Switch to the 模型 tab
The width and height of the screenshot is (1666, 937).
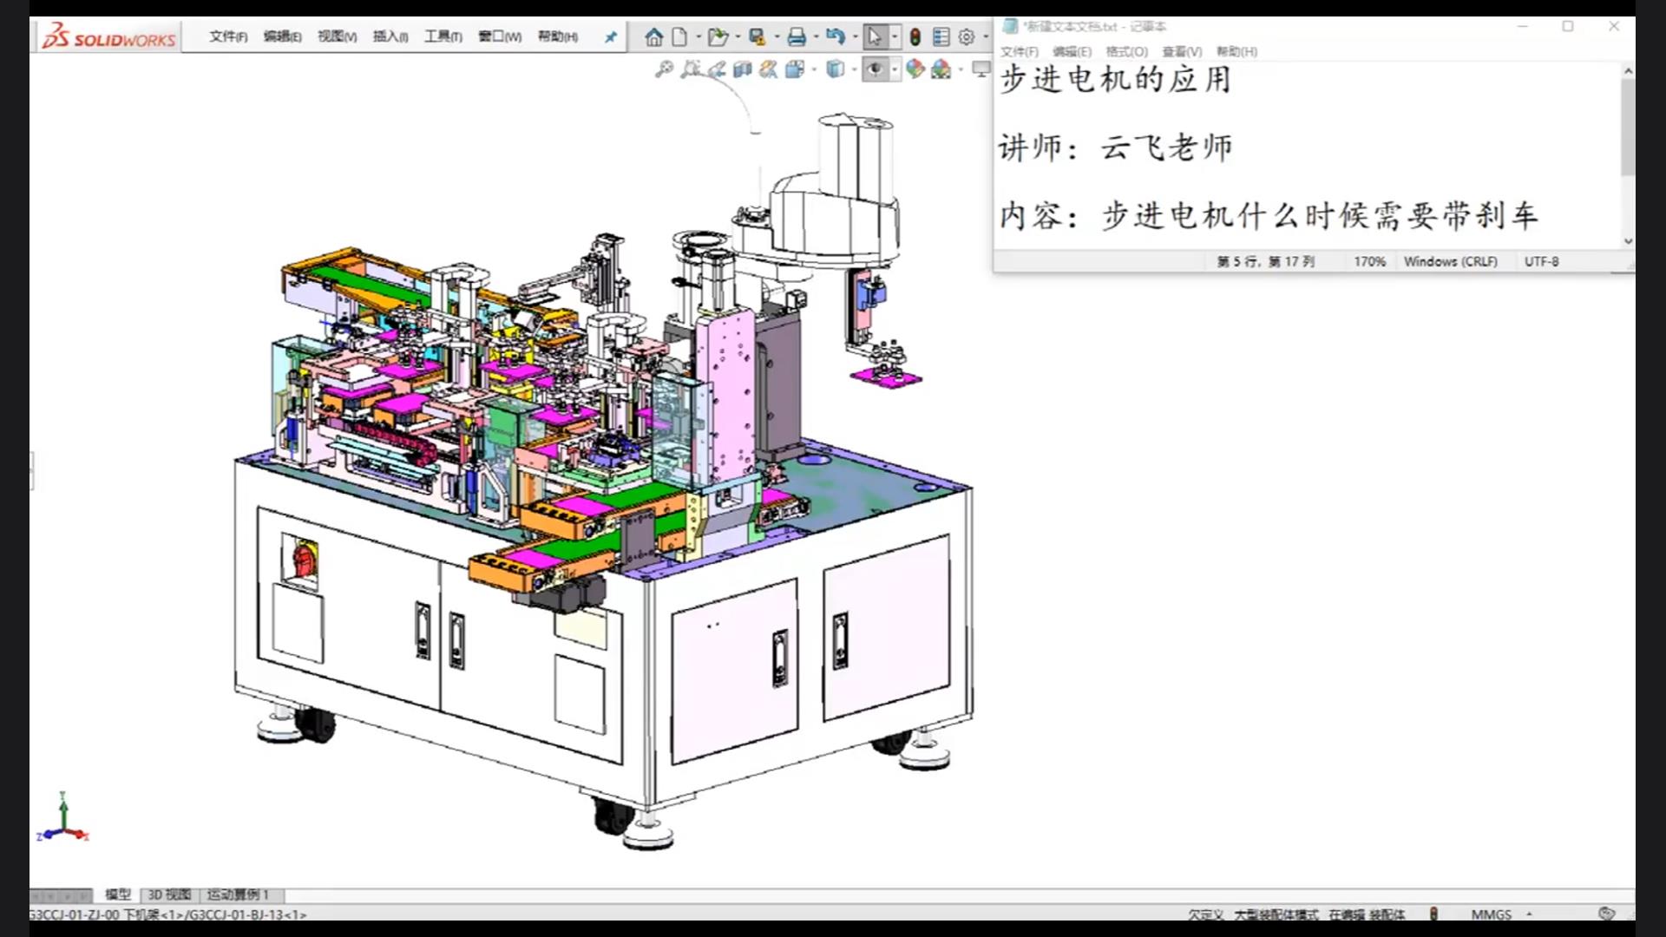pos(118,894)
